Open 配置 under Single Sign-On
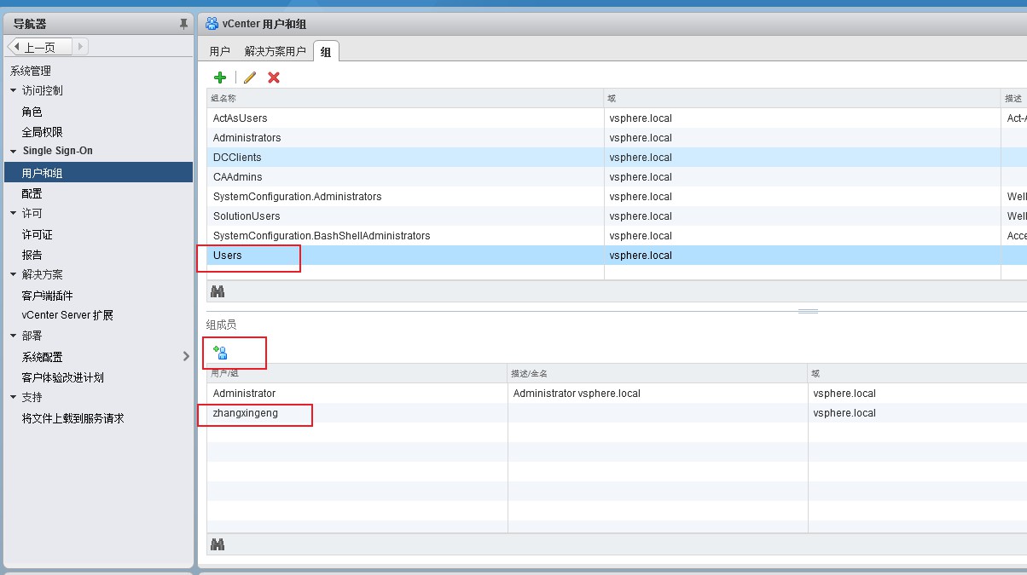This screenshot has height=575, width=1027. [x=32, y=193]
